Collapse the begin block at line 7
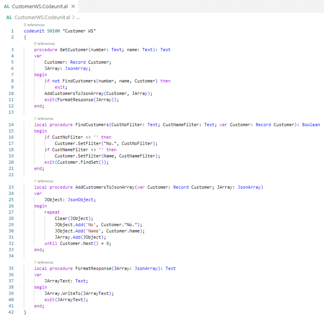Screen dimensions: 324x316 tap(19, 74)
